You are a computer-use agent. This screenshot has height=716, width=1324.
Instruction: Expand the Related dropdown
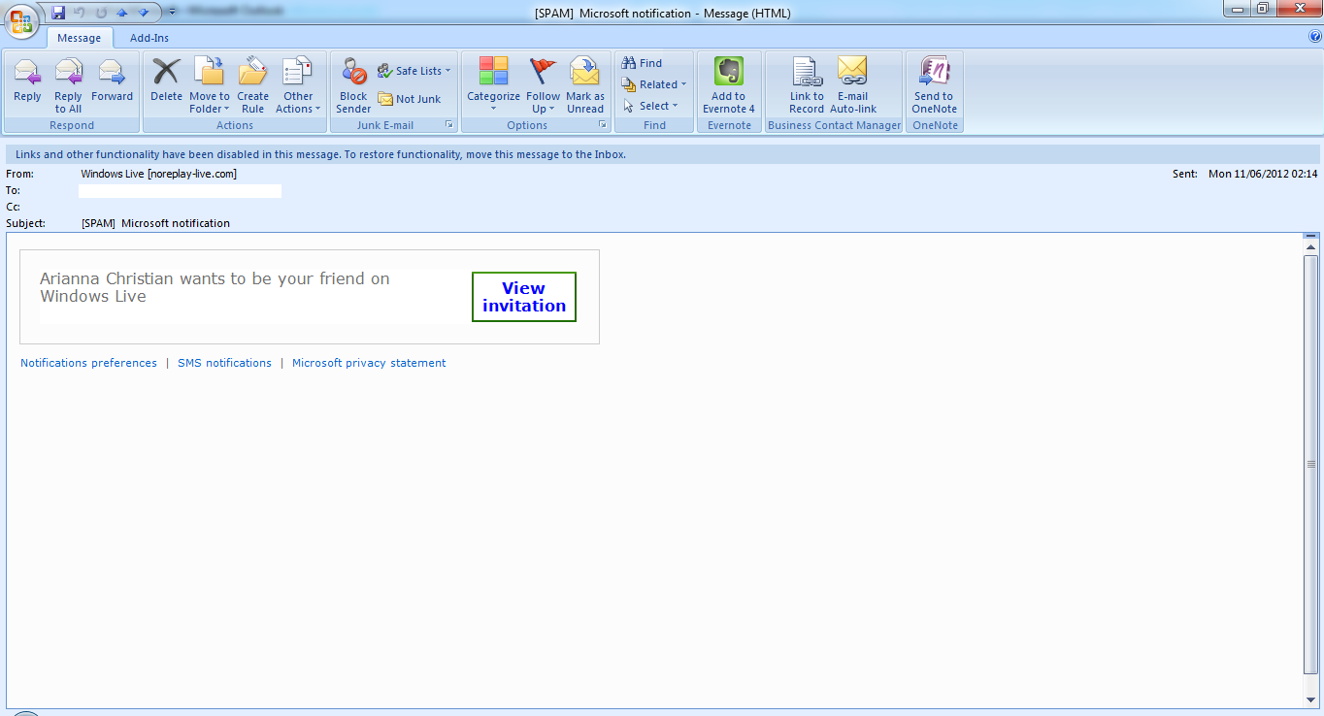click(x=654, y=84)
